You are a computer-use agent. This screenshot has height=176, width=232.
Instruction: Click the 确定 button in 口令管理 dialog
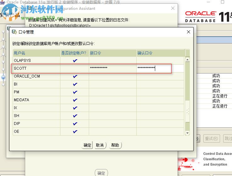[x=87, y=145]
